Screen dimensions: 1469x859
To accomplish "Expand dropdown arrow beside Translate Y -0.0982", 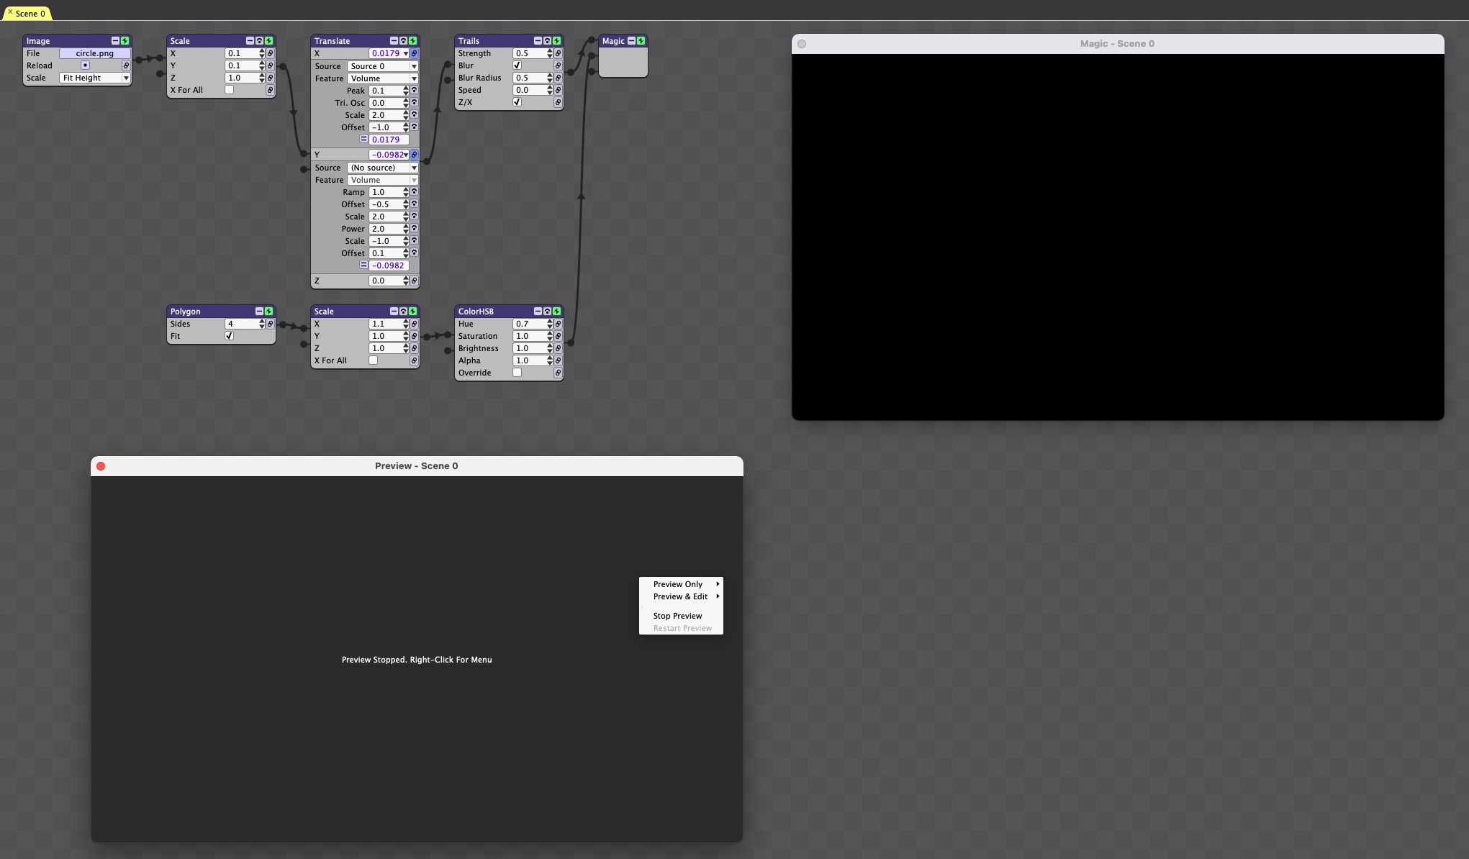I will pyautogui.click(x=406, y=155).
